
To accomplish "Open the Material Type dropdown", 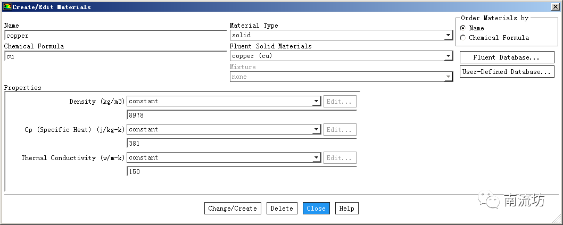I will pyautogui.click(x=448, y=36).
